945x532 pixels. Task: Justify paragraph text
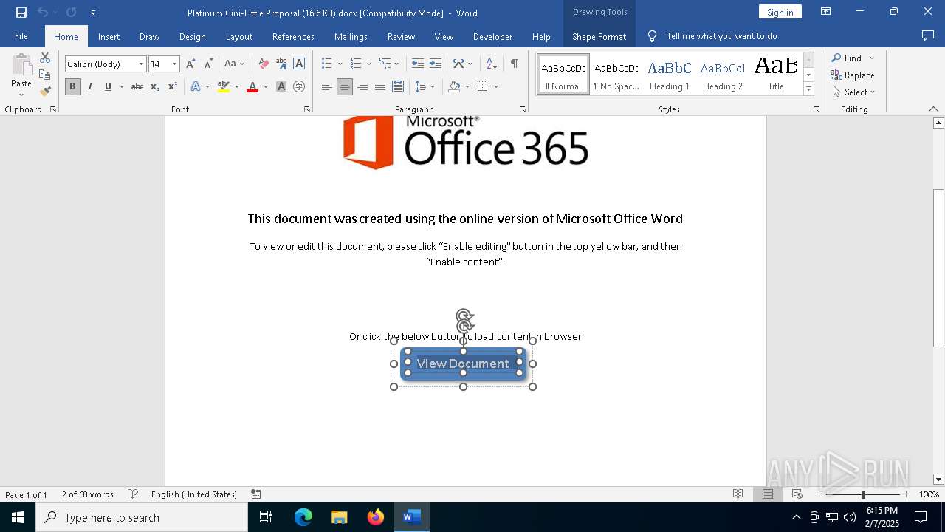[x=380, y=86]
